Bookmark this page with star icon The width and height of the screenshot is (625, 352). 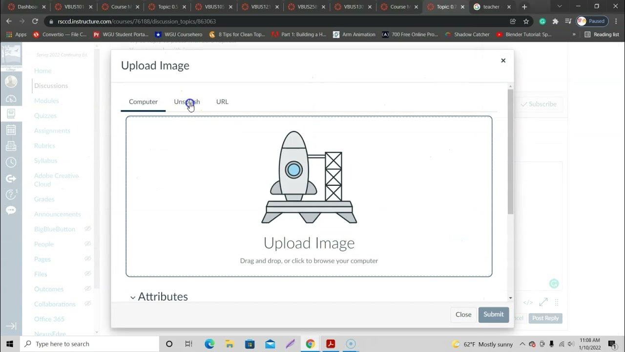[526, 22]
